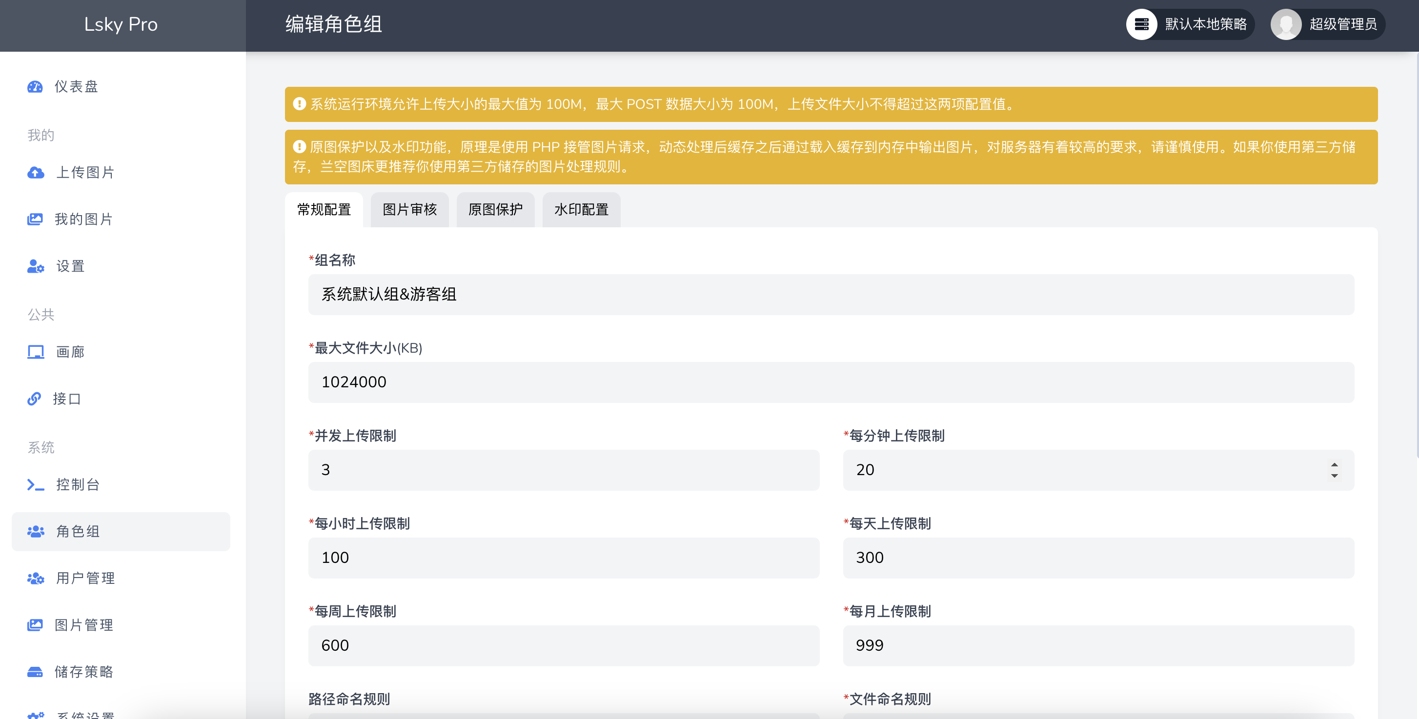
Task: Open the 仪表盘 sidebar item
Action: pyautogui.click(x=121, y=86)
